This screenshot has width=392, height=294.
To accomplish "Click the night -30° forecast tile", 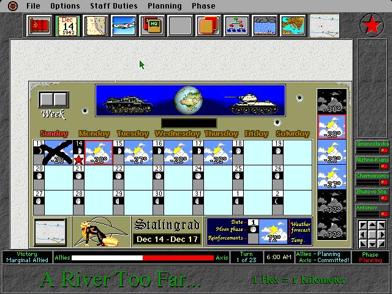I will 332,102.
